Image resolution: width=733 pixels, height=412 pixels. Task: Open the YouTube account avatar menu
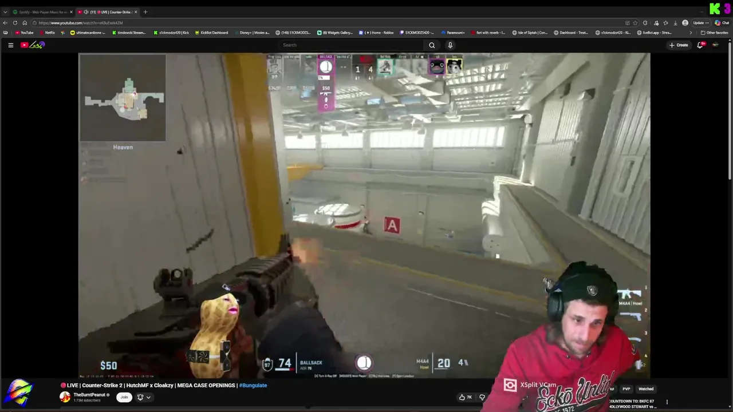pos(715,45)
